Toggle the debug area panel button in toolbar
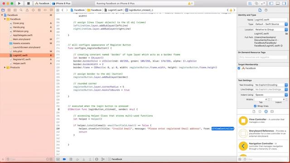The height and width of the screenshot is (163, 290). (278, 3)
